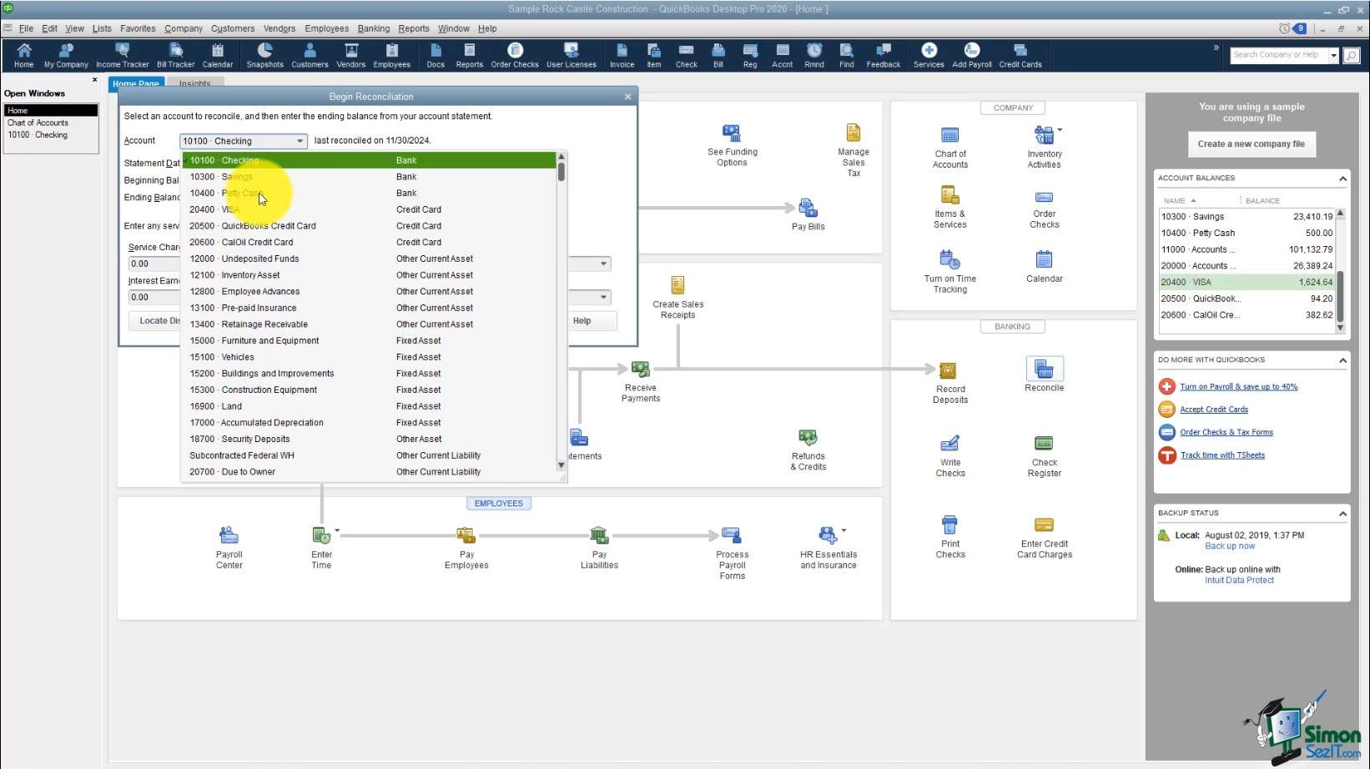
Task: Open the Calendar icon in the top toolbar
Action: (x=217, y=55)
